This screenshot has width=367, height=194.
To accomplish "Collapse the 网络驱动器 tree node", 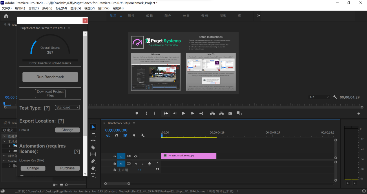I will pyautogui.click(x=4, y=156).
